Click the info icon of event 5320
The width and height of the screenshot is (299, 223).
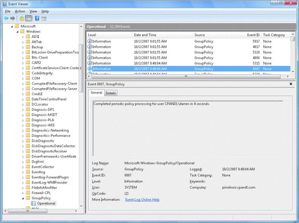[90, 52]
